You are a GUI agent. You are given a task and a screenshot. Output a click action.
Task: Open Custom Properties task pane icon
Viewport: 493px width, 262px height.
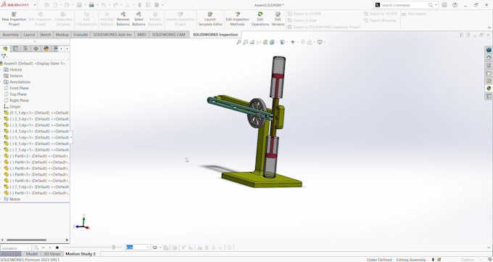click(489, 96)
